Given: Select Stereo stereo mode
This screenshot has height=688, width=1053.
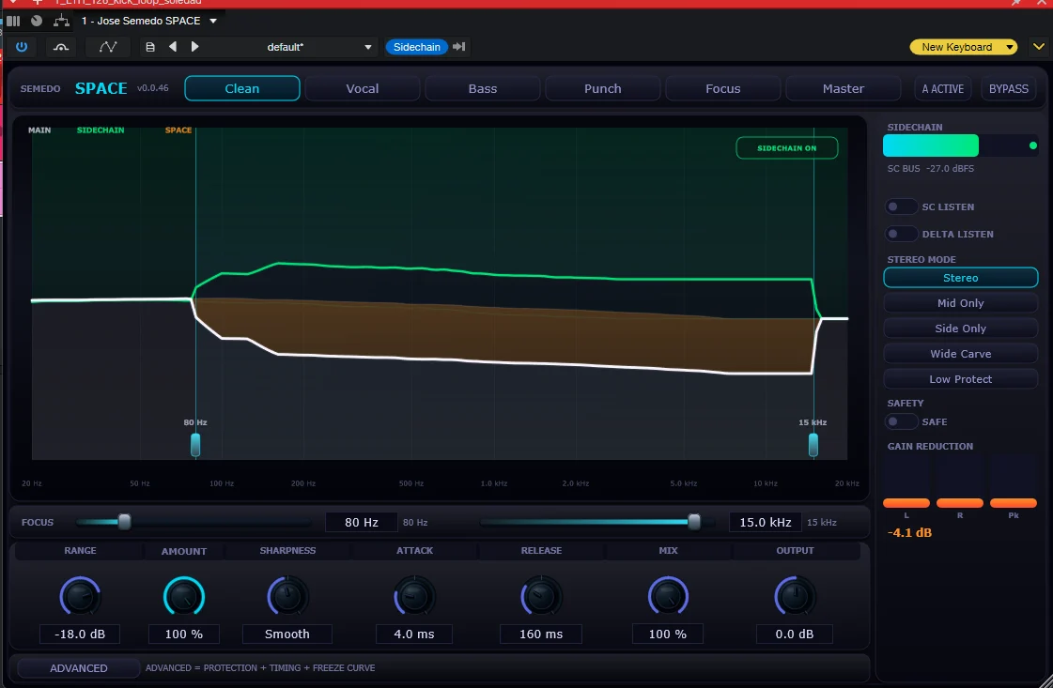Looking at the screenshot, I should [x=961, y=278].
